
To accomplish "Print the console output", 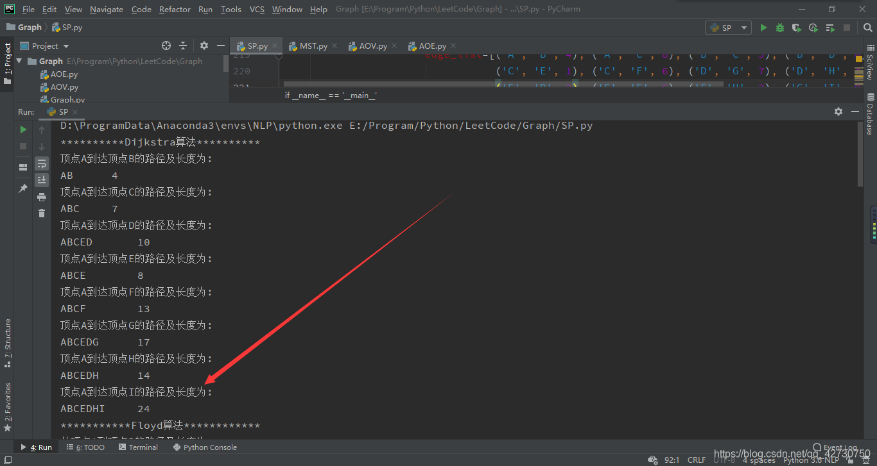I will coord(42,197).
